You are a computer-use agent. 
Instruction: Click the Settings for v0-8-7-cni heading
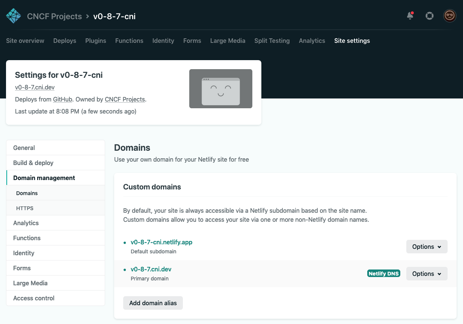pos(59,75)
